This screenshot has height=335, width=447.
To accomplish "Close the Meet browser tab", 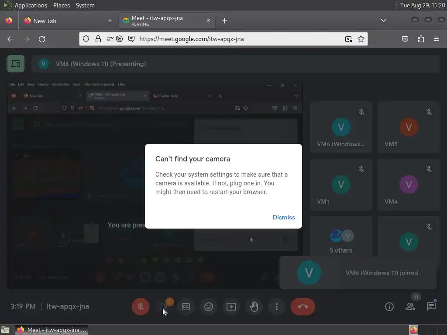I will [x=208, y=21].
